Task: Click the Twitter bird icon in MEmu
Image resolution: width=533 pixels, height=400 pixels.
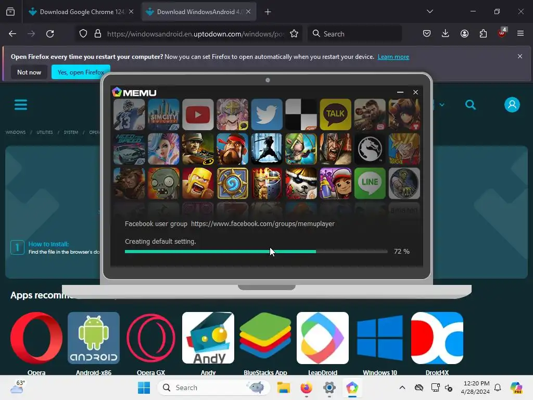Action: point(266,115)
